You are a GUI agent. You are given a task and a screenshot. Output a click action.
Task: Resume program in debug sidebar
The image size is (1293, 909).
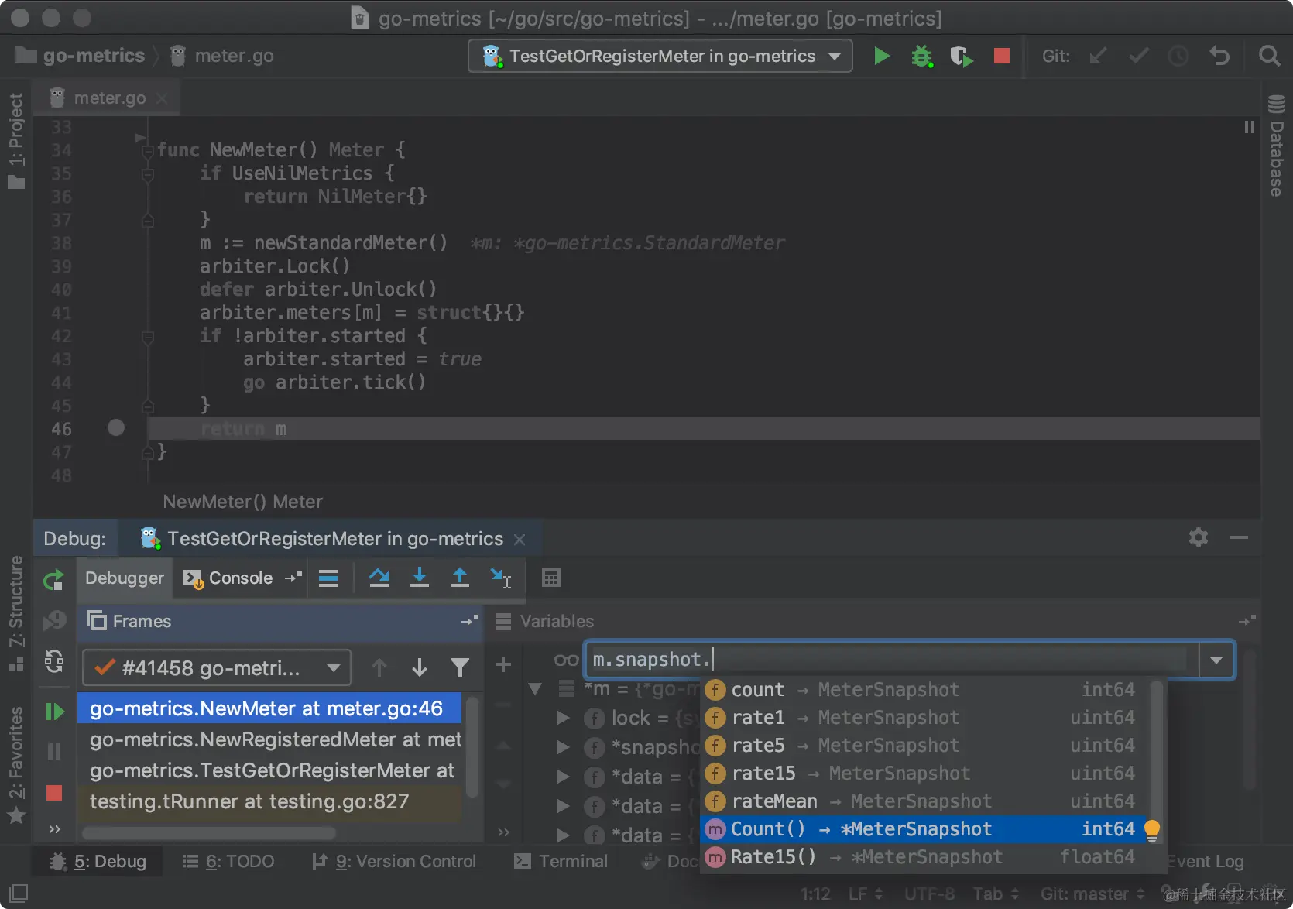tap(54, 711)
